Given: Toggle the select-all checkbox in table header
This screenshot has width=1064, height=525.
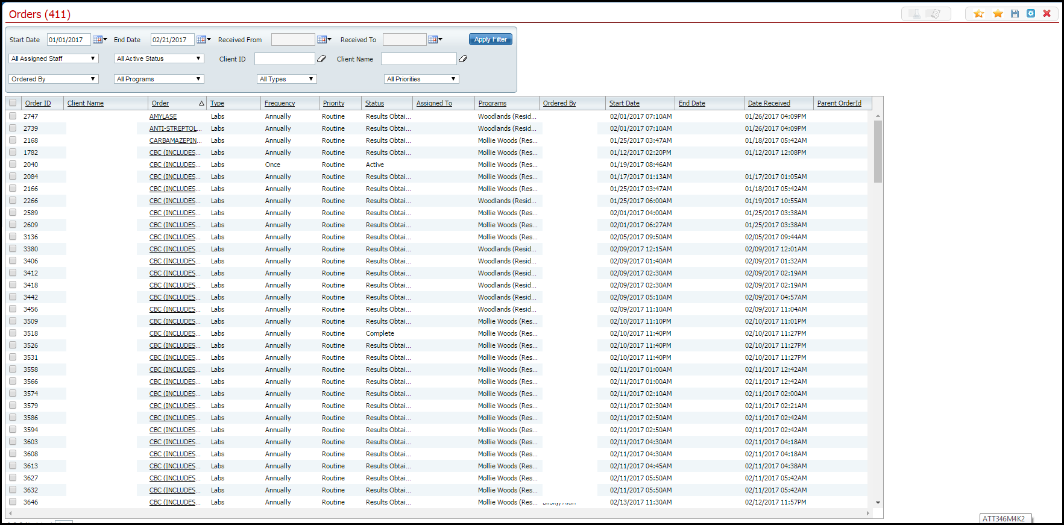Looking at the screenshot, I should pyautogui.click(x=13, y=103).
